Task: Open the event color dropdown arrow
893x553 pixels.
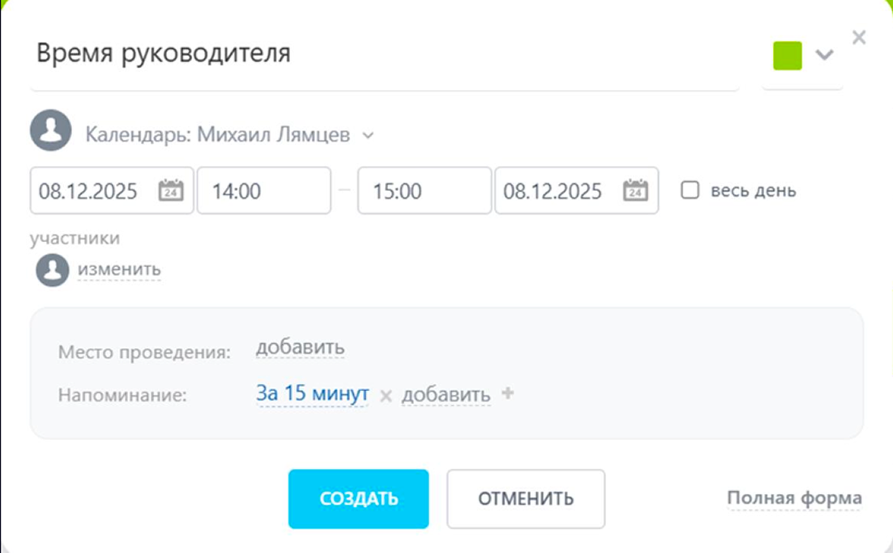Action: [x=824, y=55]
